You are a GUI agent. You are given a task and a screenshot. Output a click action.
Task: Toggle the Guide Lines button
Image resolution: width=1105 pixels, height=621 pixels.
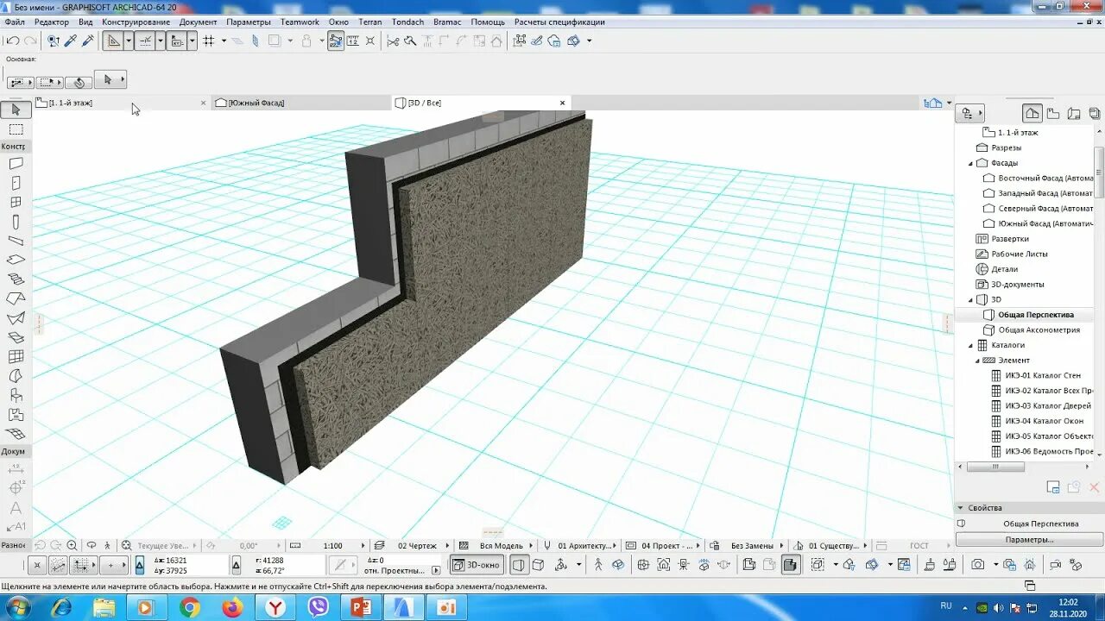(113, 41)
